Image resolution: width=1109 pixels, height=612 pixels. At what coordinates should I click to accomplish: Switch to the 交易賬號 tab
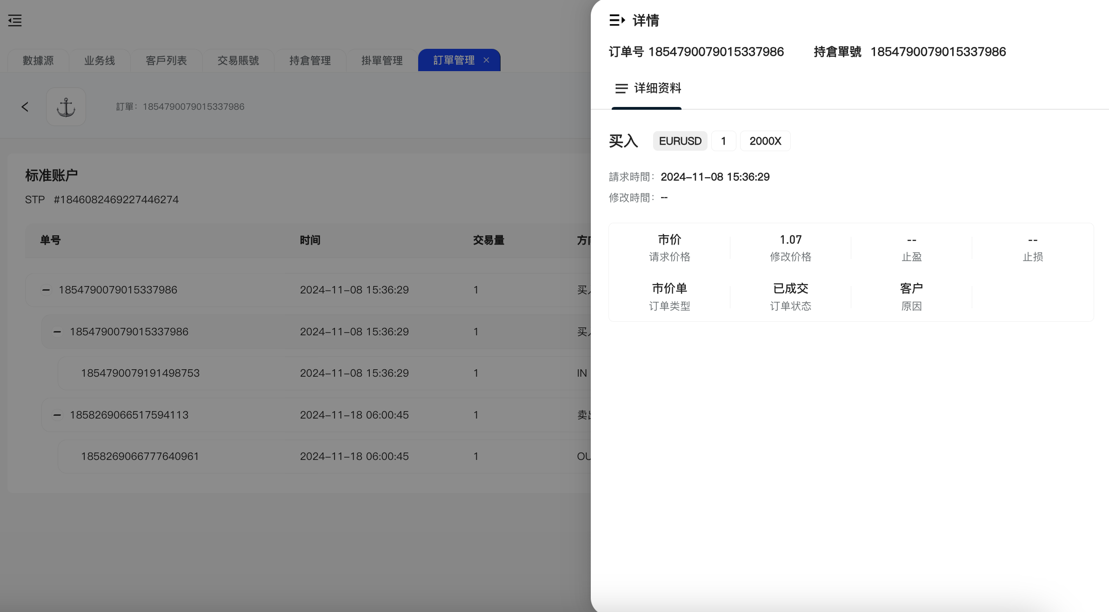[238, 60]
